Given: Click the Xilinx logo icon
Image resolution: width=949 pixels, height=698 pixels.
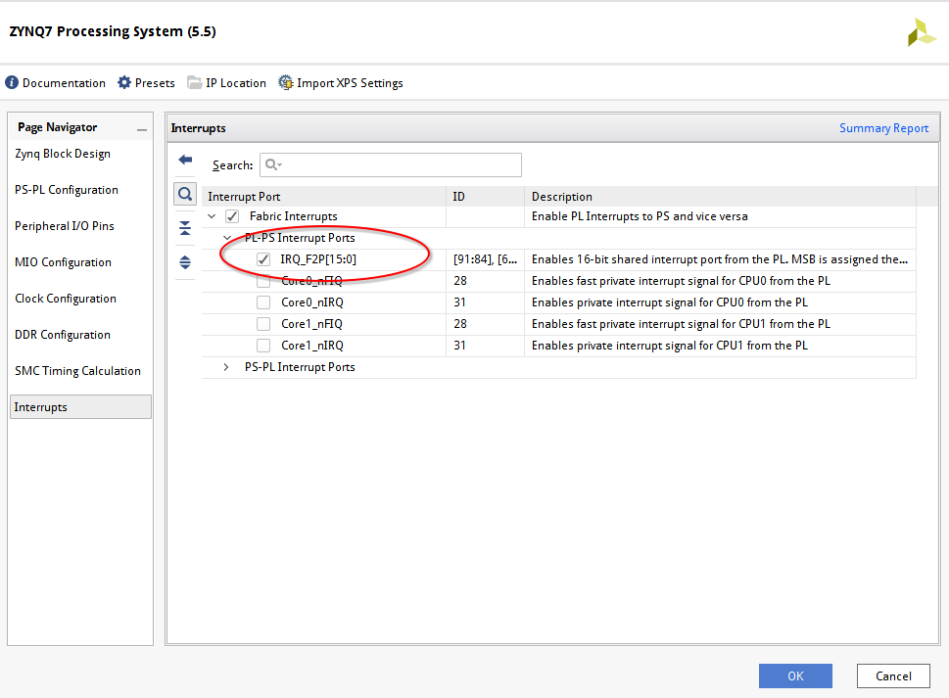Looking at the screenshot, I should coord(922,32).
